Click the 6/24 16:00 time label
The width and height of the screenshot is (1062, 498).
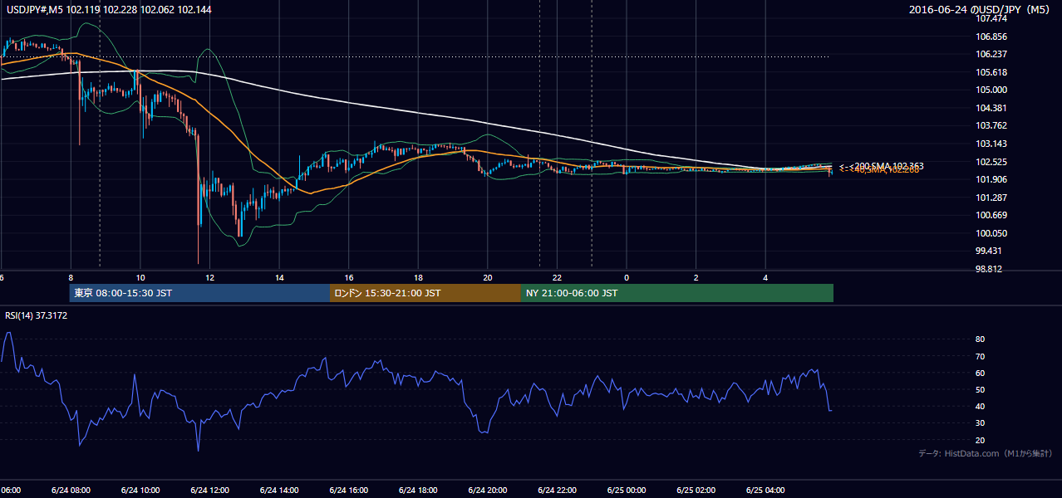(348, 490)
